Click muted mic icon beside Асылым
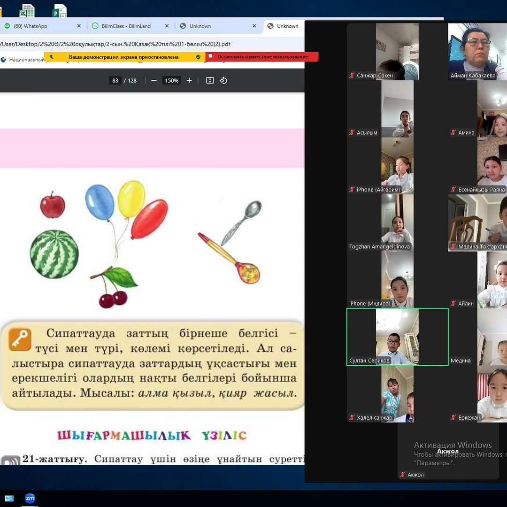The image size is (507, 507). point(352,132)
